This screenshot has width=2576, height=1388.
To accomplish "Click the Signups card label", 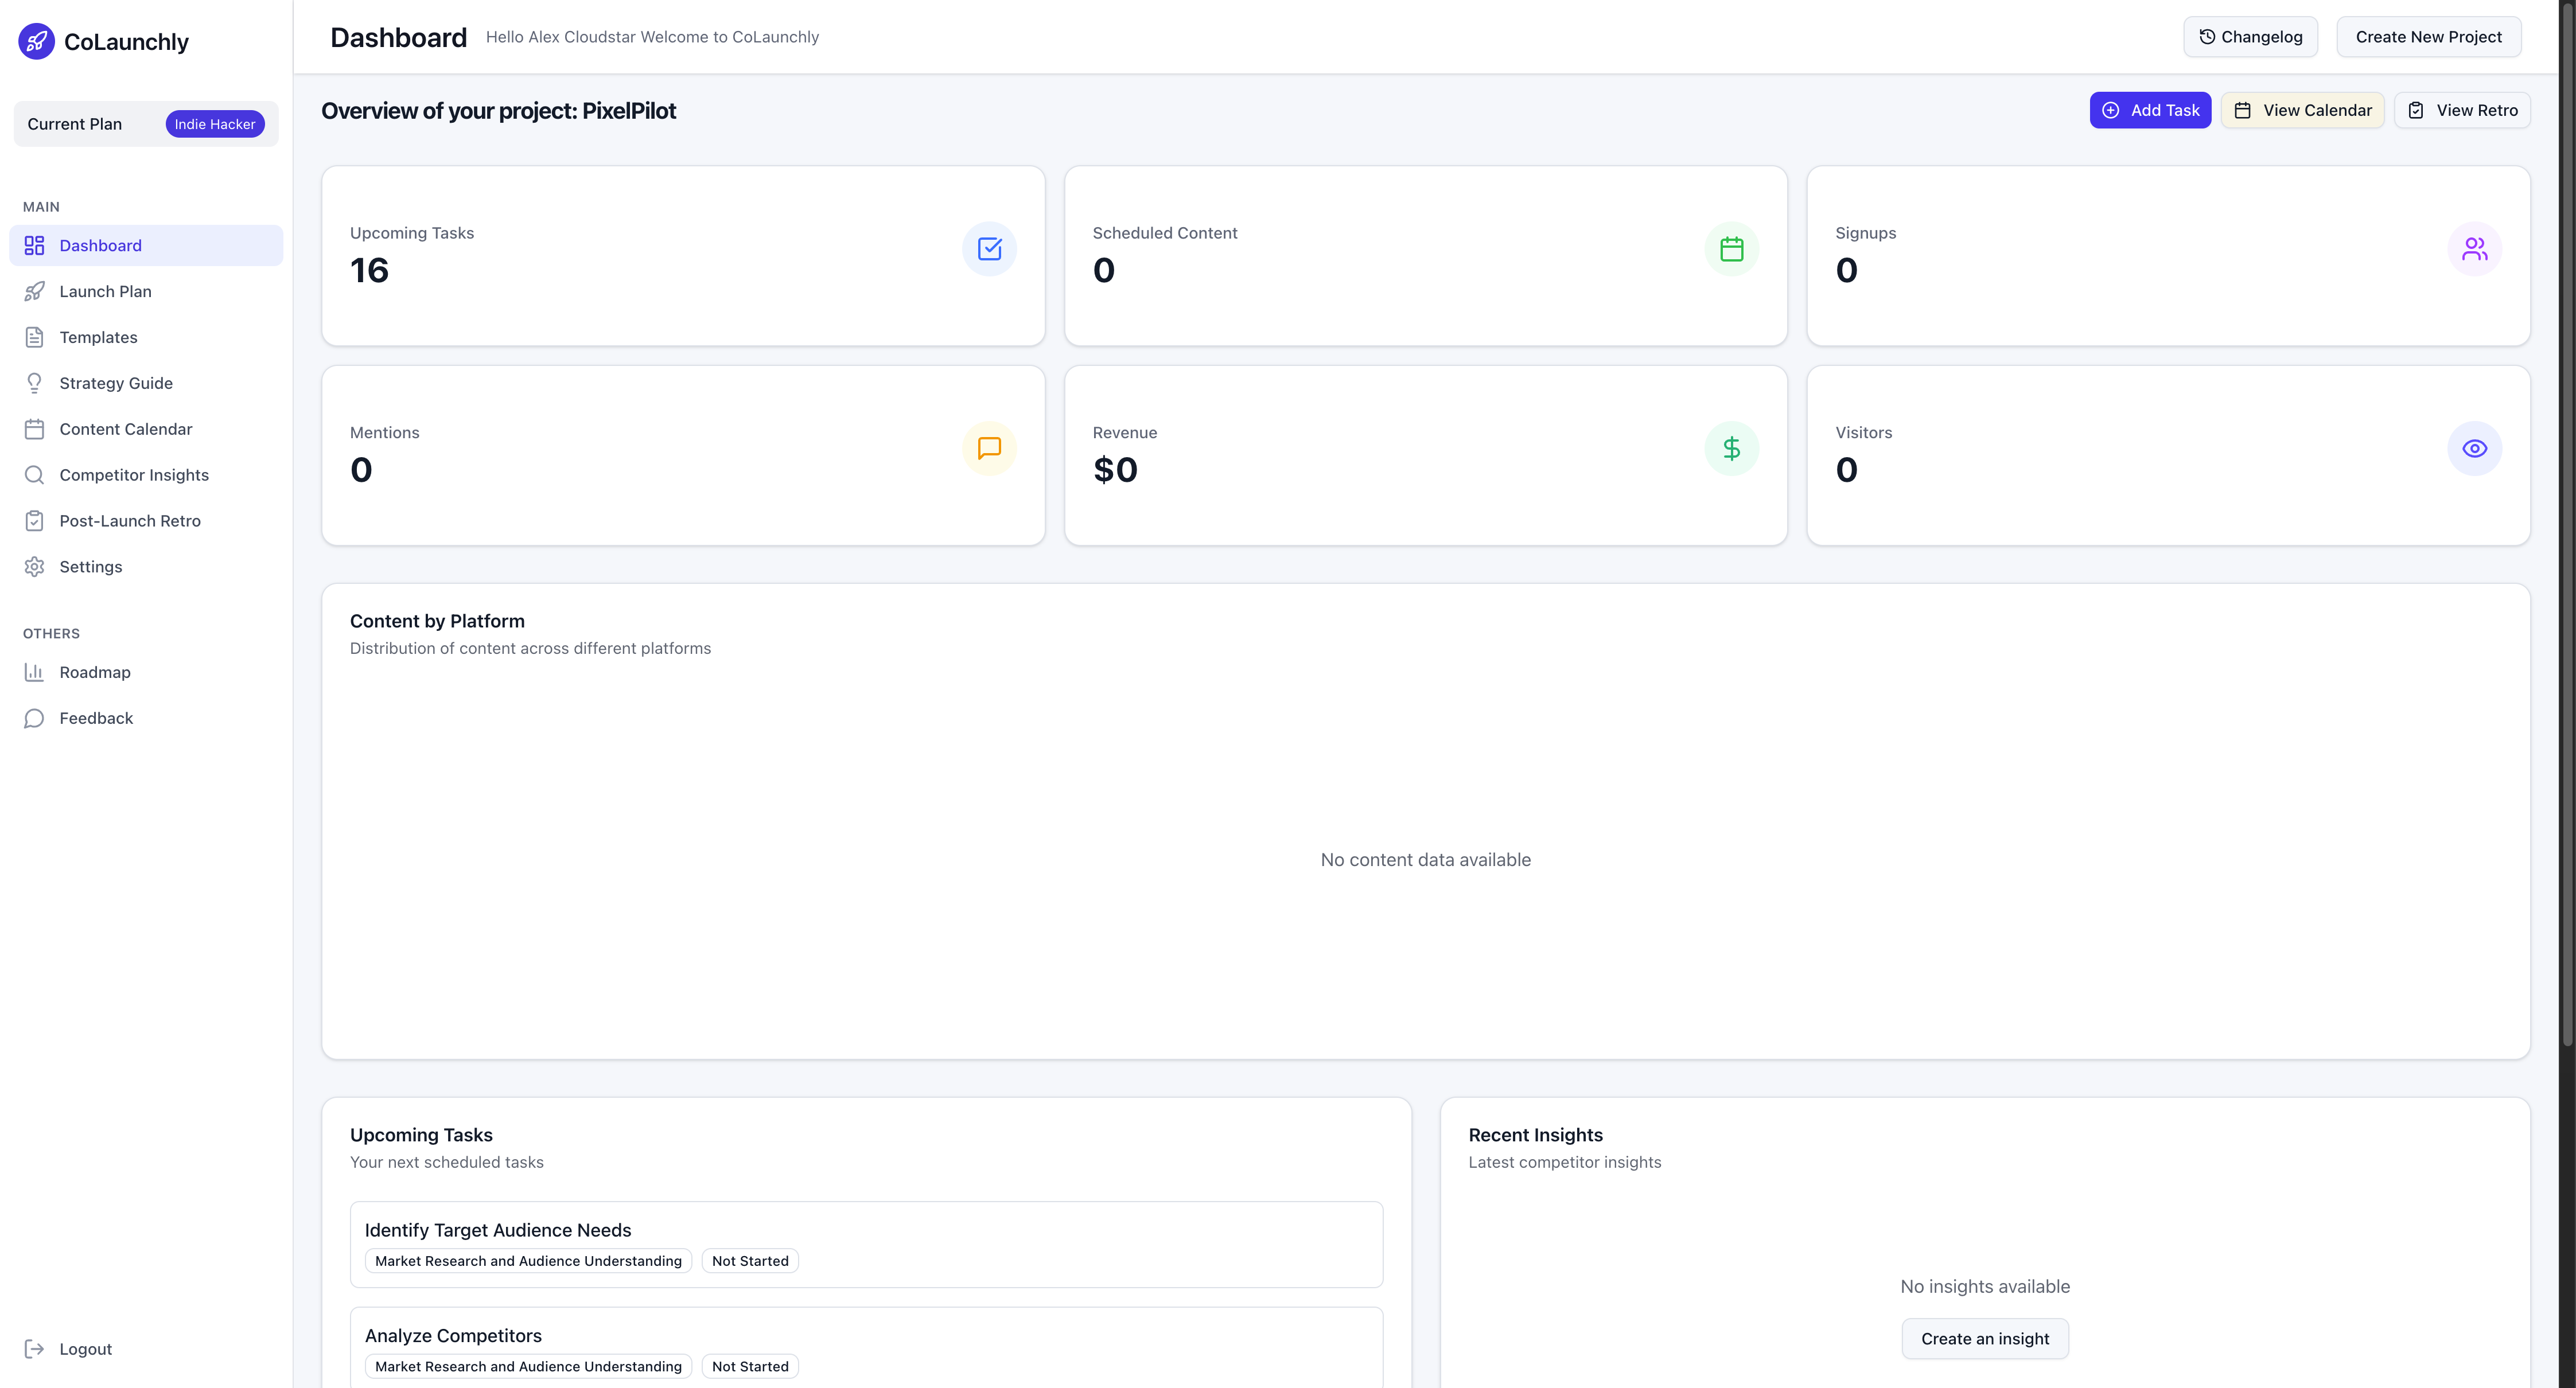I will pos(1865,233).
